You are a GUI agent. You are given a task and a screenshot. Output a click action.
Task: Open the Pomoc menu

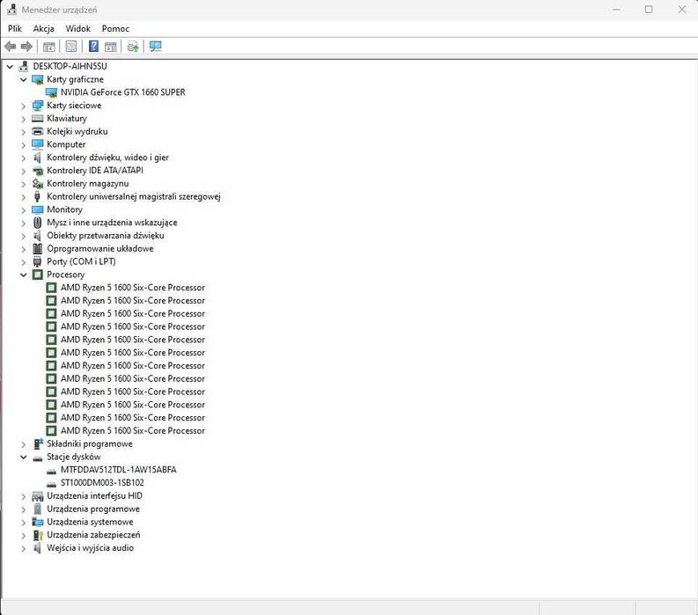[x=115, y=28]
